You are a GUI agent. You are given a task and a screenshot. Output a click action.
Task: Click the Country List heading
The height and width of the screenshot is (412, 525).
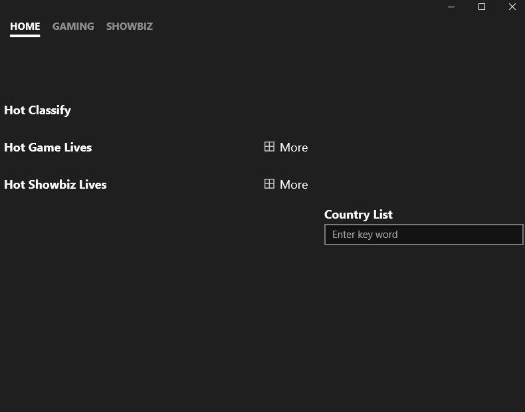coord(358,215)
